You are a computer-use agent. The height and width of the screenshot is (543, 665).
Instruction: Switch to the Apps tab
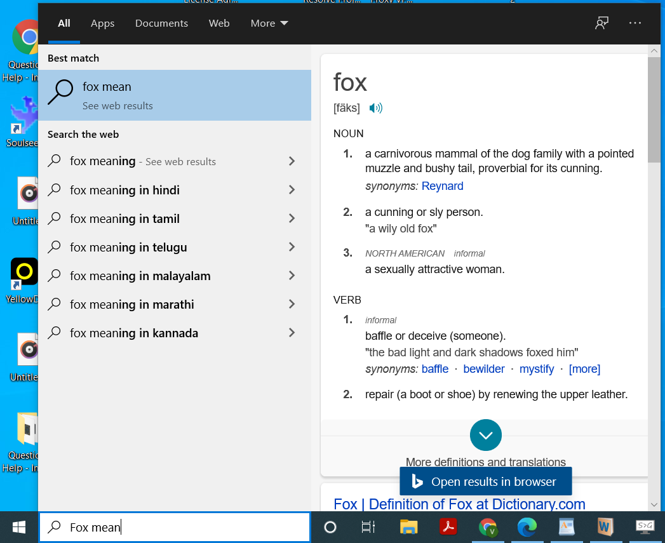click(103, 23)
